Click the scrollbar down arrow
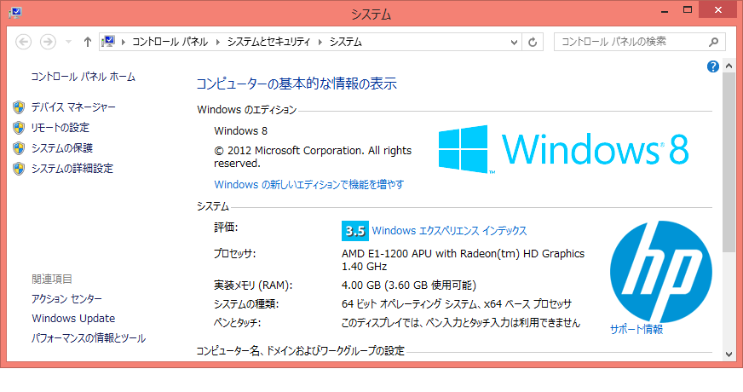 (x=729, y=355)
